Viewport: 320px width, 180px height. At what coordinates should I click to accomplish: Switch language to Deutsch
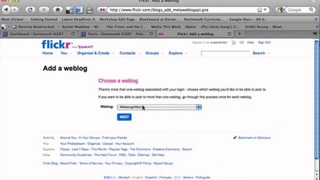pyautogui.click(x=124, y=177)
